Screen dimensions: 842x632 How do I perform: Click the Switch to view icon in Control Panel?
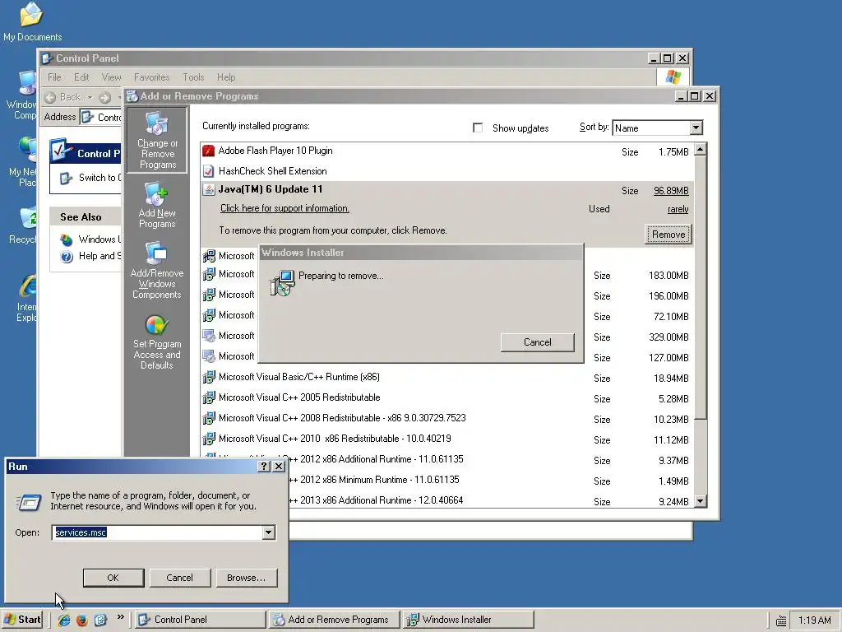pos(66,178)
